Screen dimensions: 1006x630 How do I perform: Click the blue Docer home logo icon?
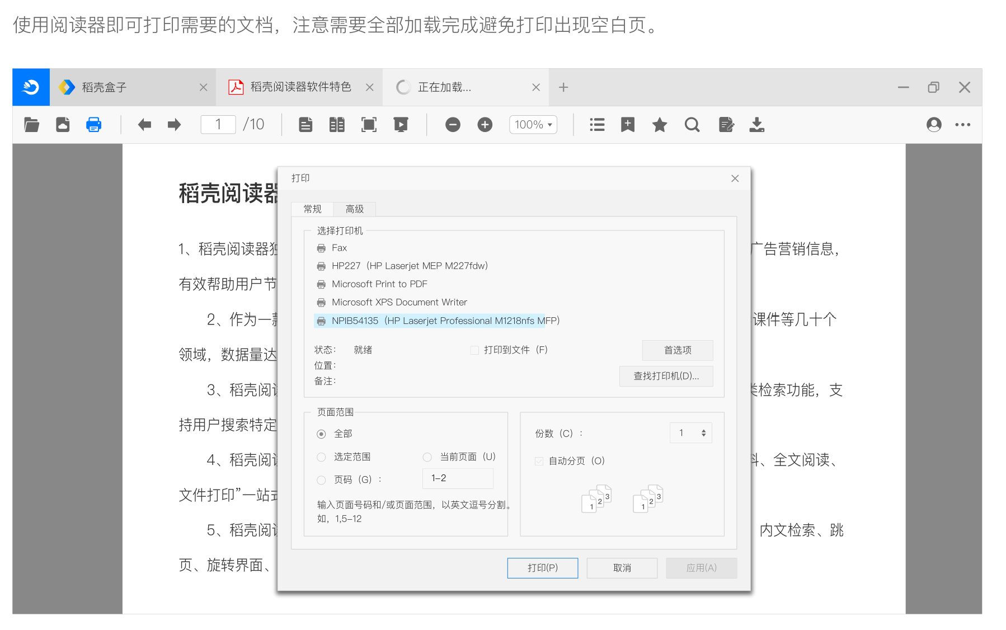click(x=31, y=87)
